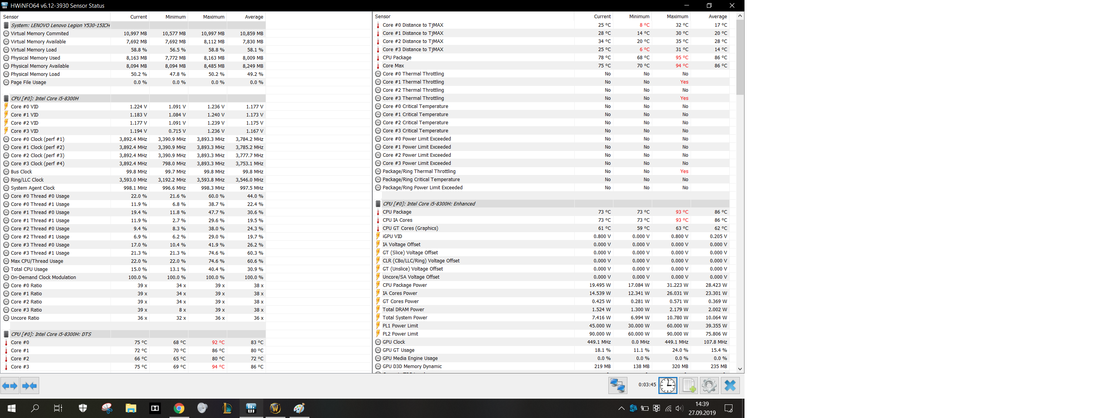Select the CPU Package Power row
Viewport: 1109px width, 418px height.
pos(551,285)
